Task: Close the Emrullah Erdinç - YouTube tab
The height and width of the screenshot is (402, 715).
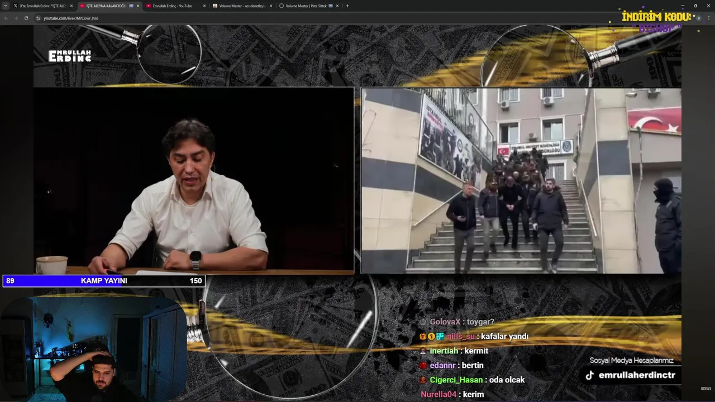Action: pyautogui.click(x=204, y=6)
